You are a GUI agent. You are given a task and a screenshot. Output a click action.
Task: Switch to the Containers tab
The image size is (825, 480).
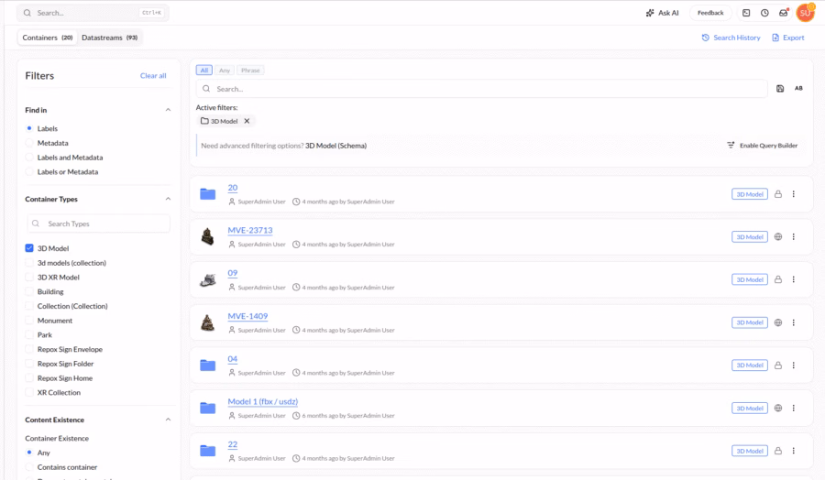pos(48,38)
